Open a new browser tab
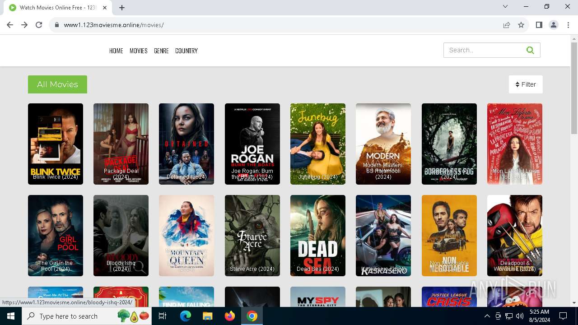Viewport: 578px width, 325px height. click(122, 7)
